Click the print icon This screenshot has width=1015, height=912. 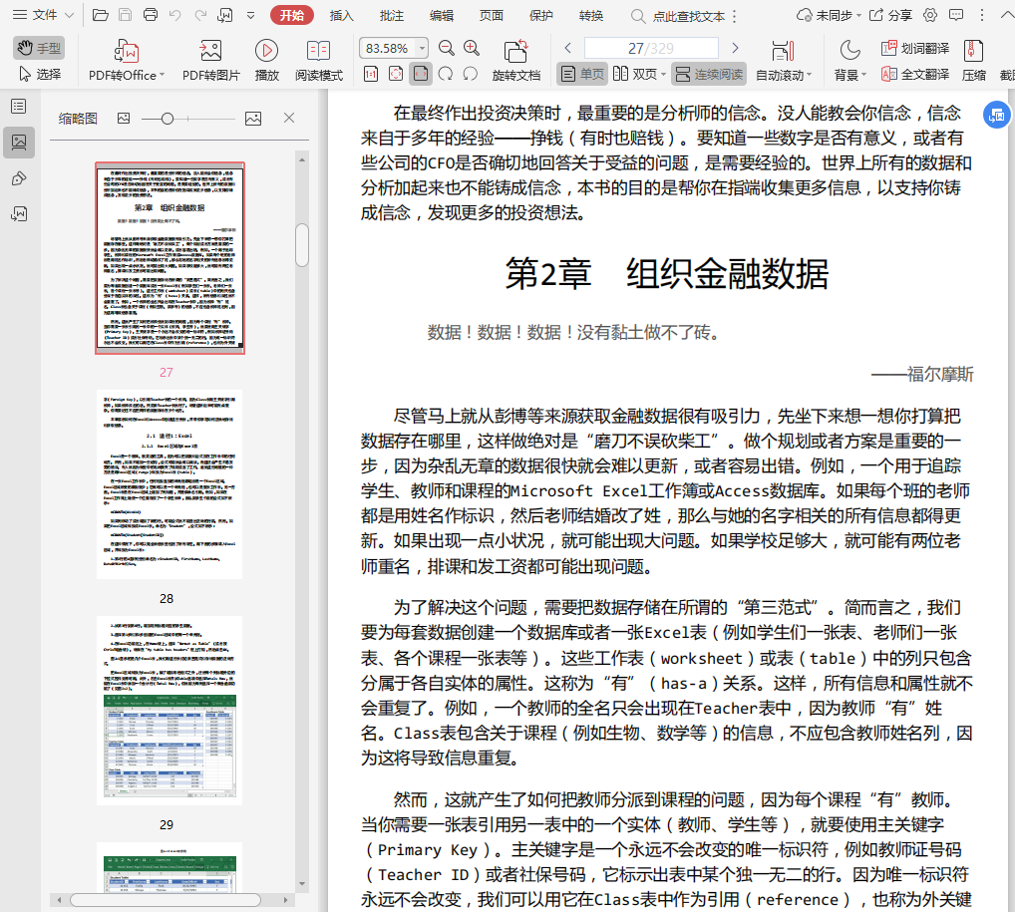151,15
